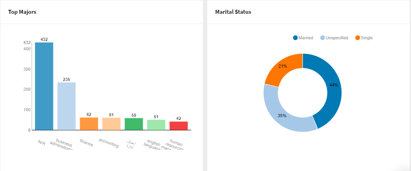This screenshot has height=171, width=411.
Task: Click the orange finance bar
Action: coord(89,124)
